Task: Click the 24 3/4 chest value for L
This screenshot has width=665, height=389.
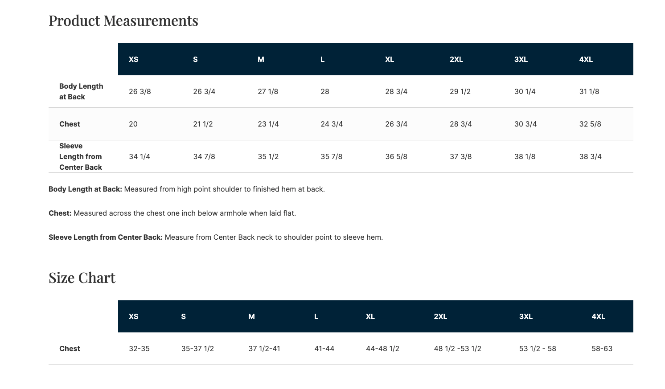Action: (x=332, y=124)
